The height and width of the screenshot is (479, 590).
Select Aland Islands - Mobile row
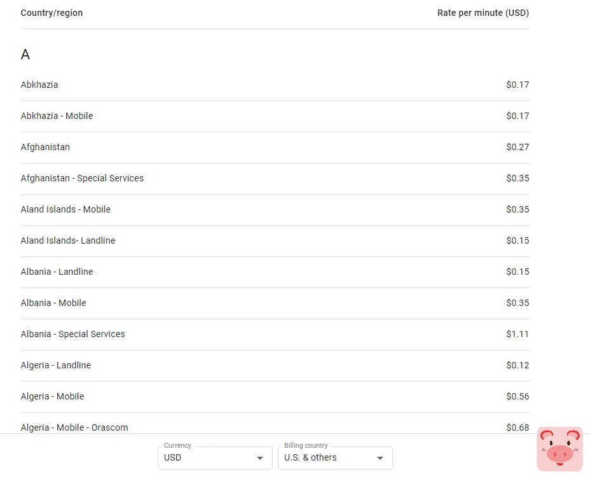[65, 209]
